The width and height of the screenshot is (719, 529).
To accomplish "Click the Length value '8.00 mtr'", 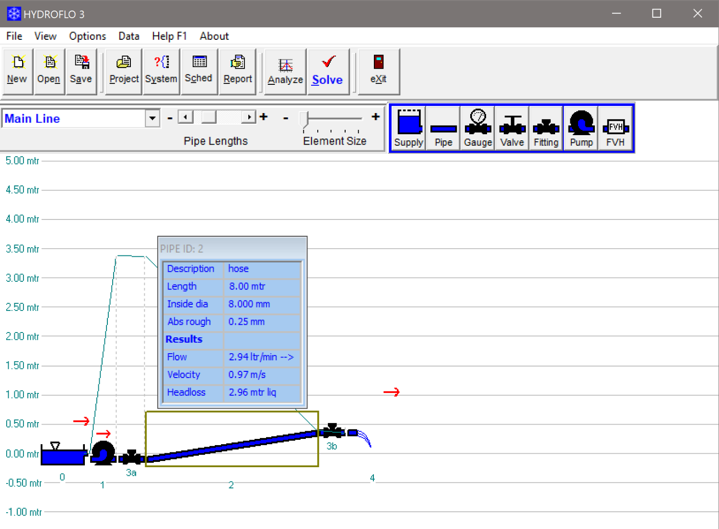I will pos(247,287).
